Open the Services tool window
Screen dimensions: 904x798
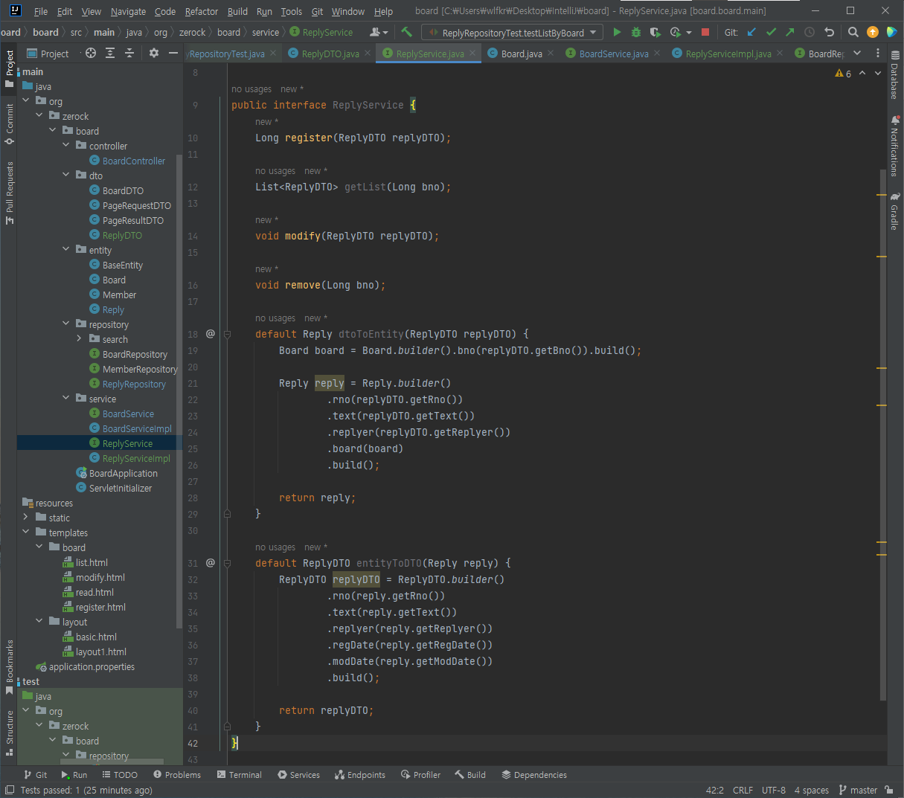pos(298,775)
